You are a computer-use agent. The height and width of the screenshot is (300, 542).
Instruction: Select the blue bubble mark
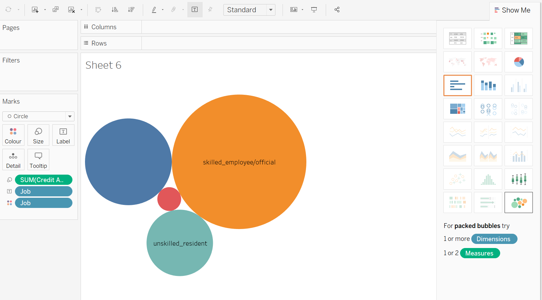tap(128, 162)
